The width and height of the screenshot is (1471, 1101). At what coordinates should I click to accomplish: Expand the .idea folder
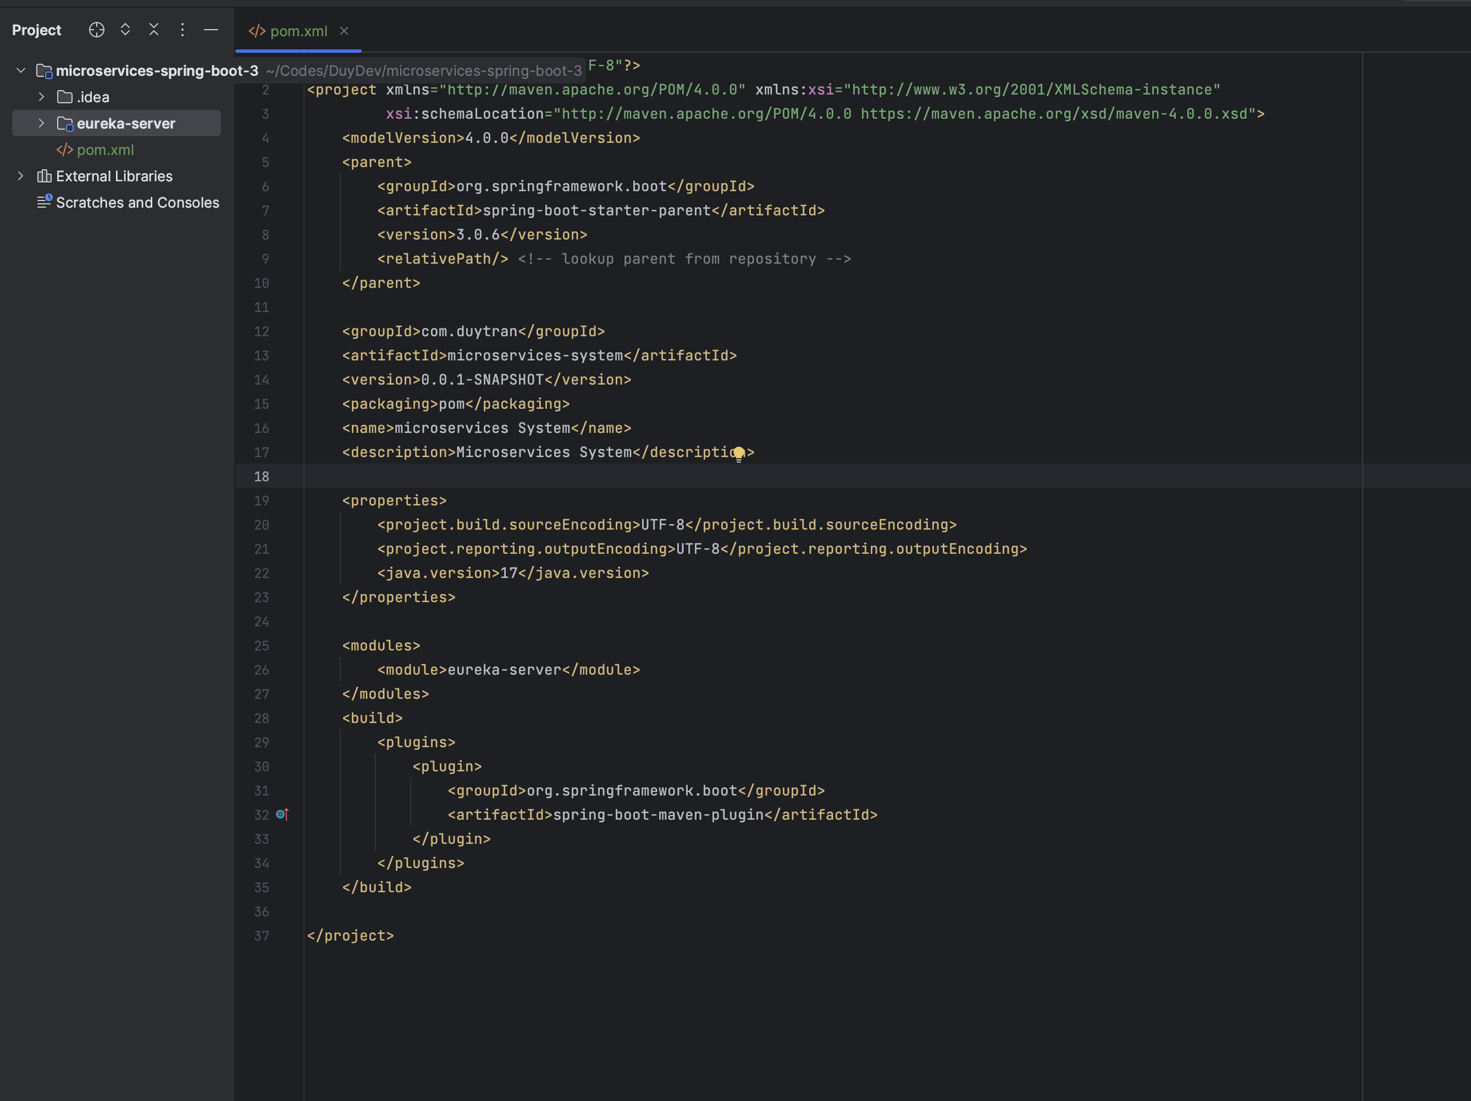pos(41,96)
